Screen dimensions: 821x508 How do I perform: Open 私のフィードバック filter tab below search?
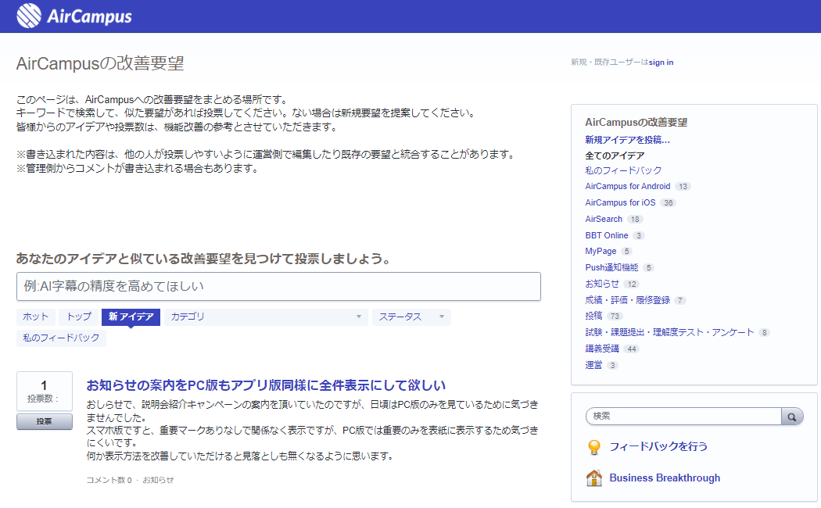(61, 338)
